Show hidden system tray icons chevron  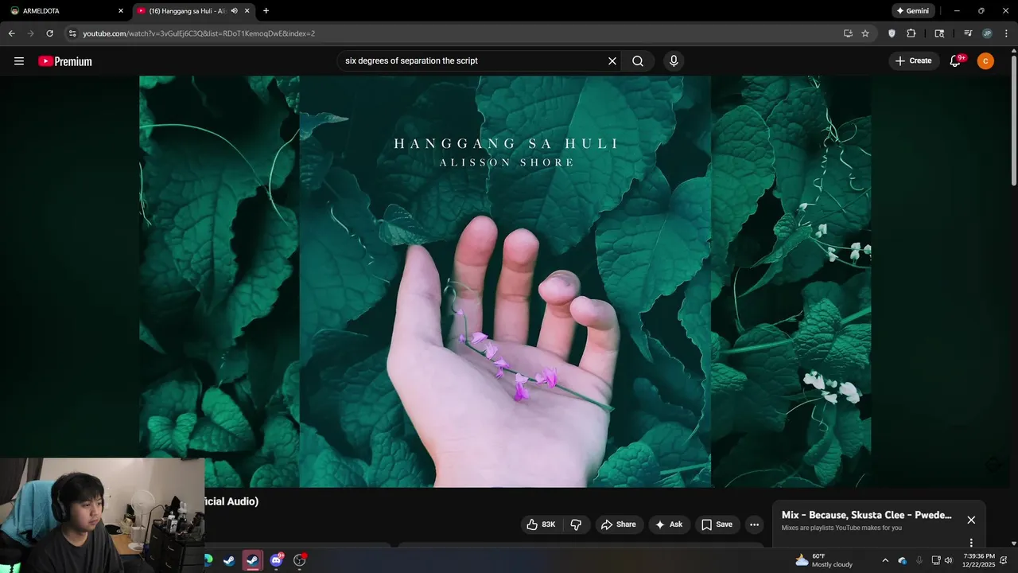click(x=885, y=560)
